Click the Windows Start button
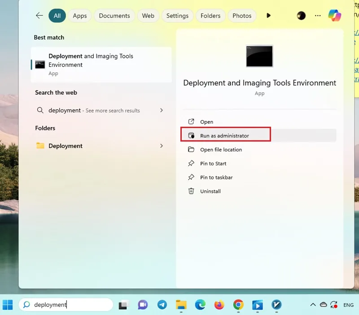359x315 pixels. click(x=8, y=305)
